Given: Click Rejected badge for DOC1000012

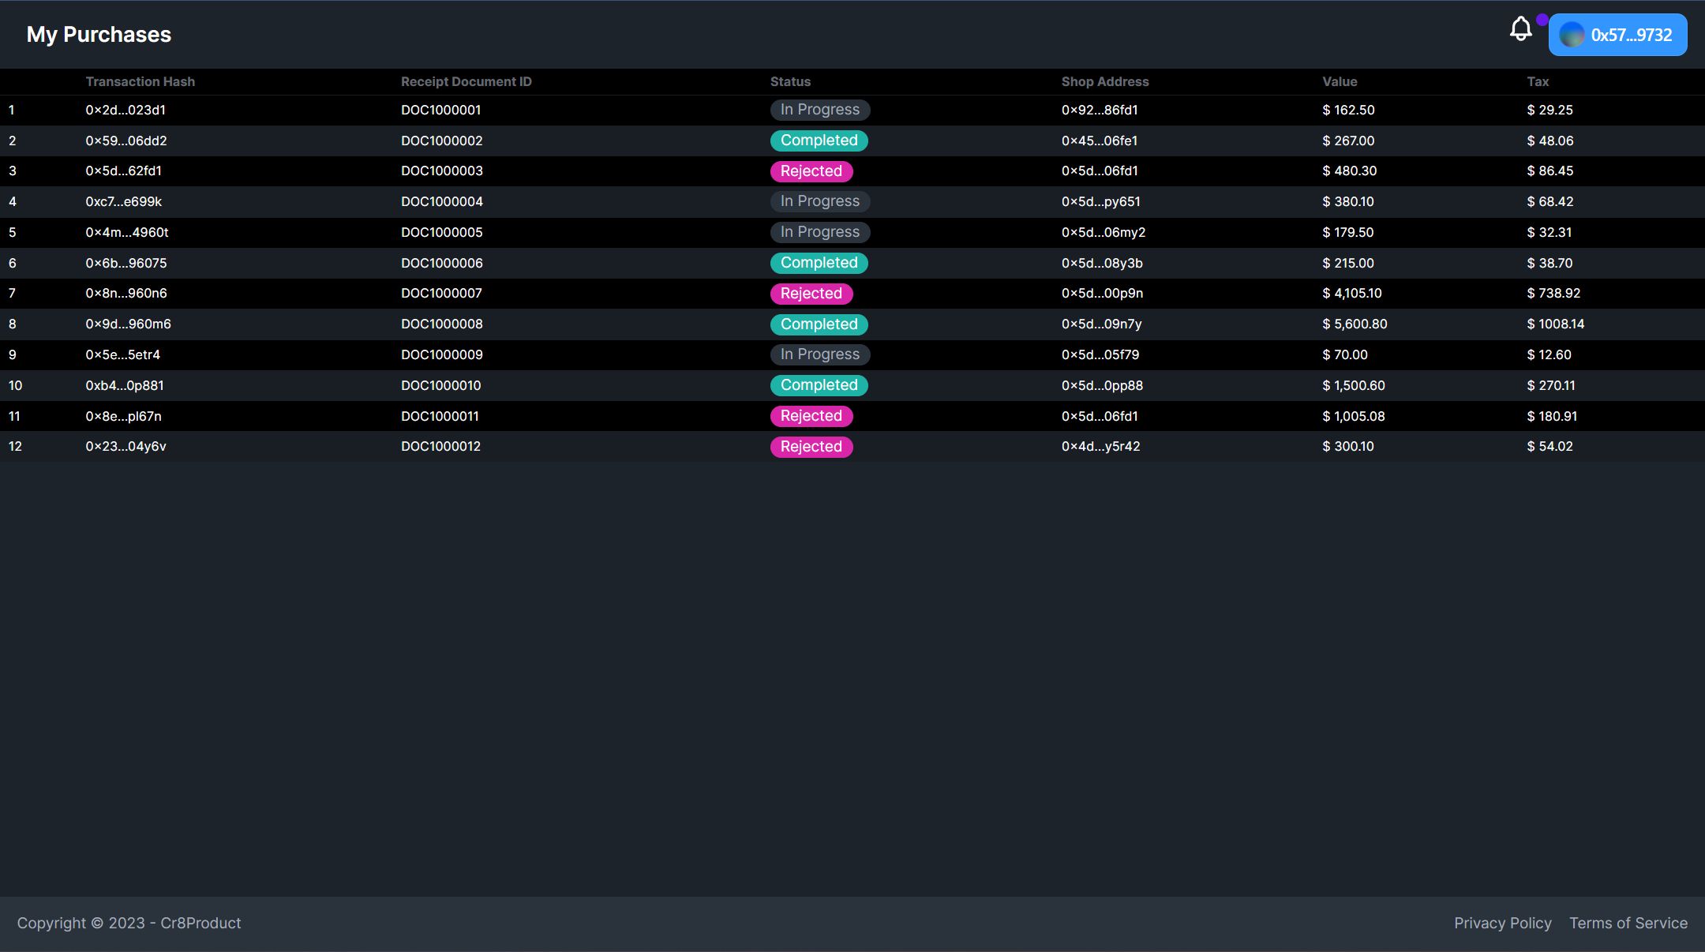Looking at the screenshot, I should 811,447.
